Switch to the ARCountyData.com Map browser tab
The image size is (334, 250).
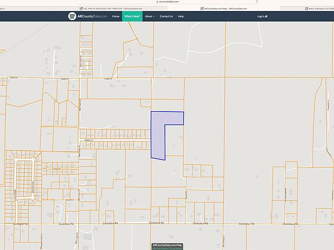tap(224, 9)
